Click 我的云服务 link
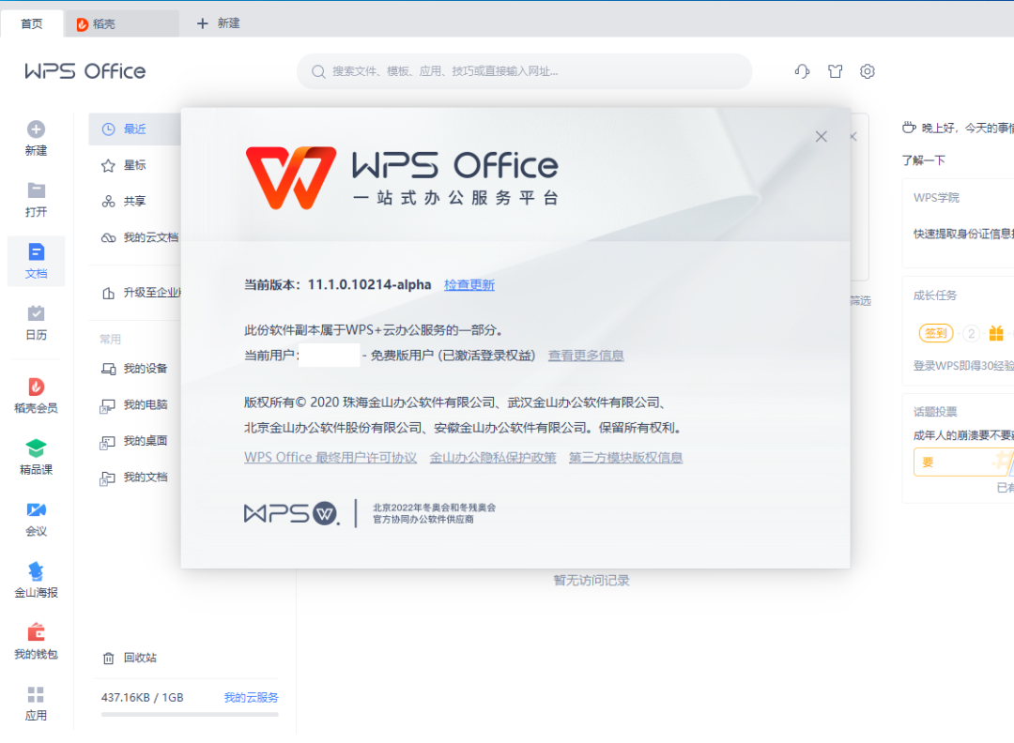The width and height of the screenshot is (1014, 743). pyautogui.click(x=251, y=698)
